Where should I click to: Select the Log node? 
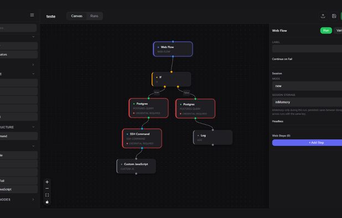pyautogui.click(x=213, y=137)
